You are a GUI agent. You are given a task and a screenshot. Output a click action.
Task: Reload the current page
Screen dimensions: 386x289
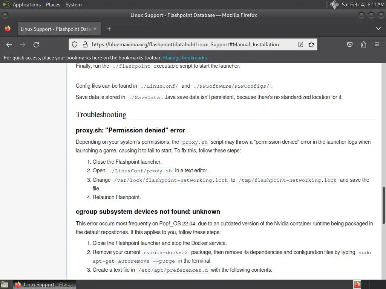36,44
